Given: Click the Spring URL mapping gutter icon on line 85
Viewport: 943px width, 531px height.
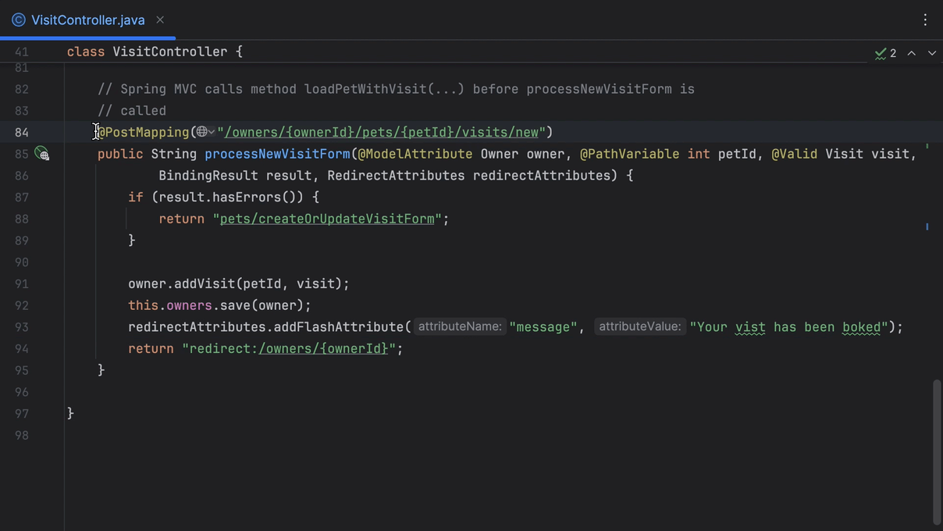Looking at the screenshot, I should (x=43, y=154).
